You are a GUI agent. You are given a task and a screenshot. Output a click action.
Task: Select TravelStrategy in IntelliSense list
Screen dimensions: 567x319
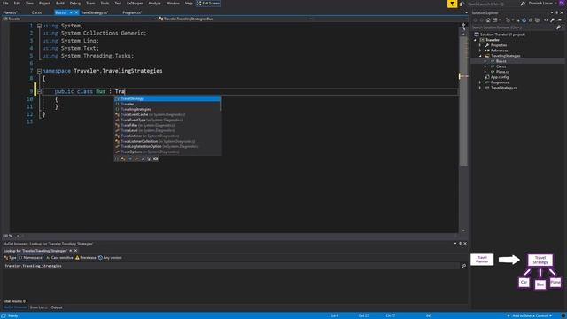coord(167,98)
